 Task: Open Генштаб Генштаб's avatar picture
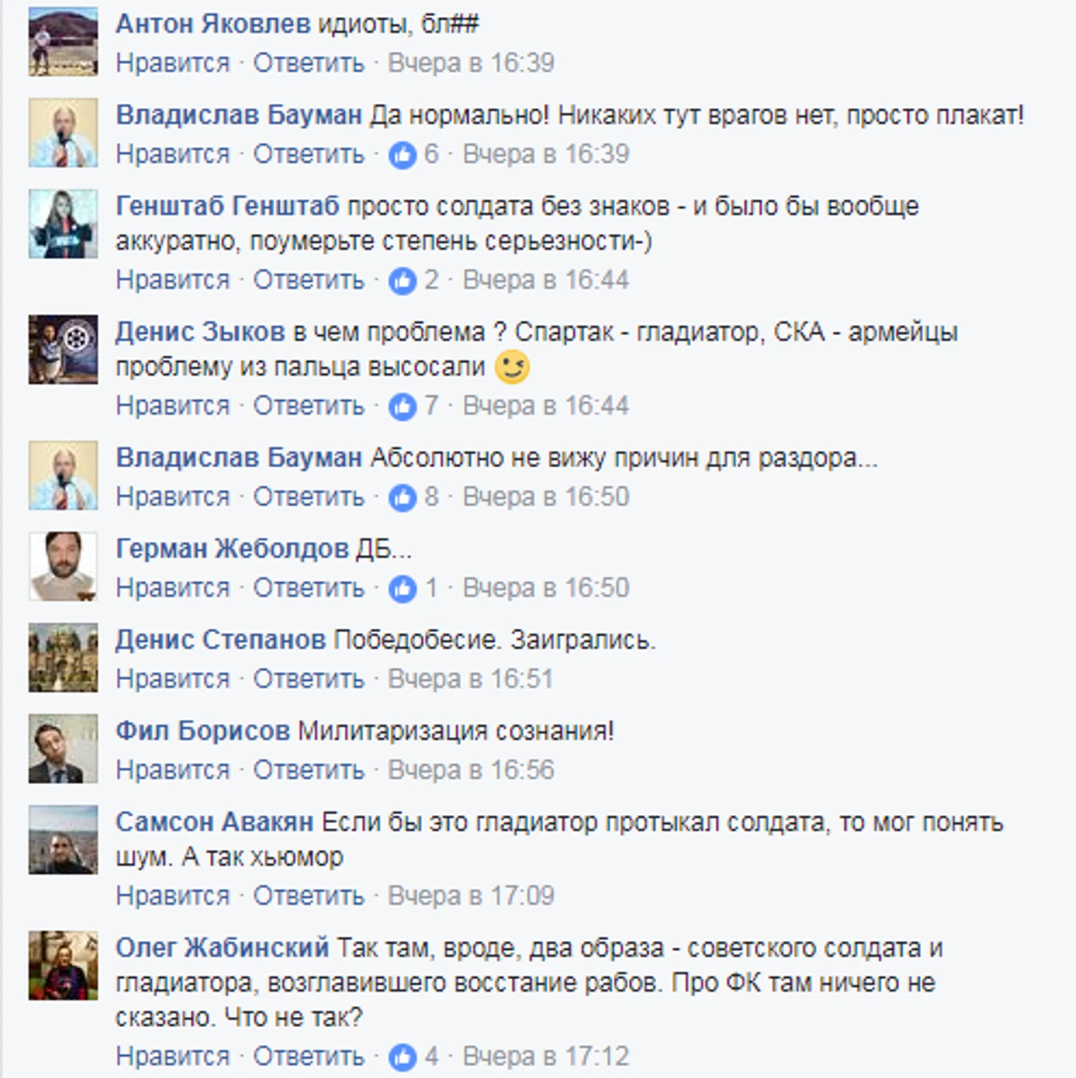pos(63,224)
